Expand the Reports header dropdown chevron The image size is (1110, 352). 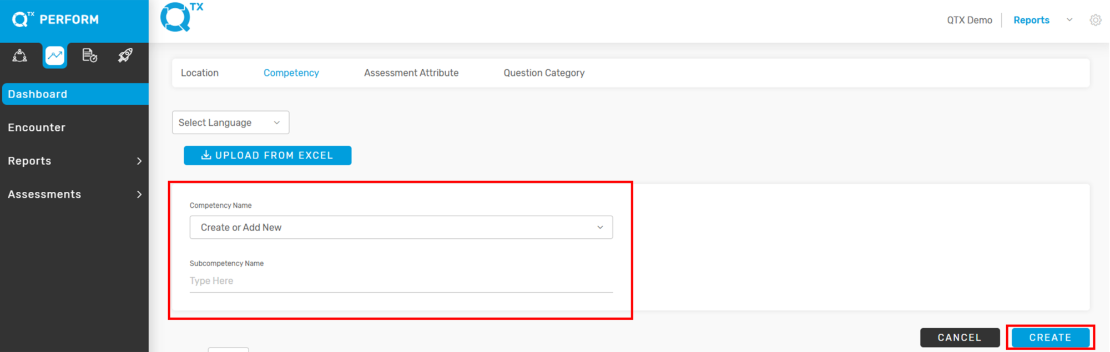[1069, 20]
